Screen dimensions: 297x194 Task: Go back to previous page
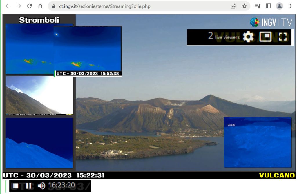pos(8,6)
